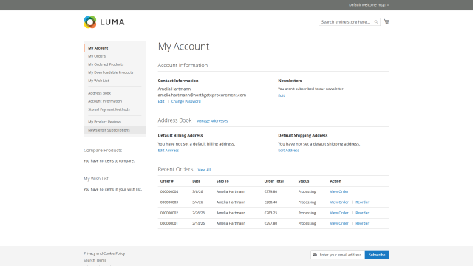The image size is (473, 266).
Task: Open Privacy and Cookie Policy
Action: pyautogui.click(x=104, y=253)
